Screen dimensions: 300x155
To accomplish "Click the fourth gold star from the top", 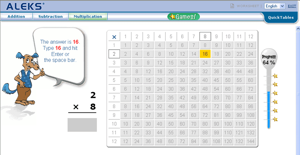I will click(x=275, y=102).
